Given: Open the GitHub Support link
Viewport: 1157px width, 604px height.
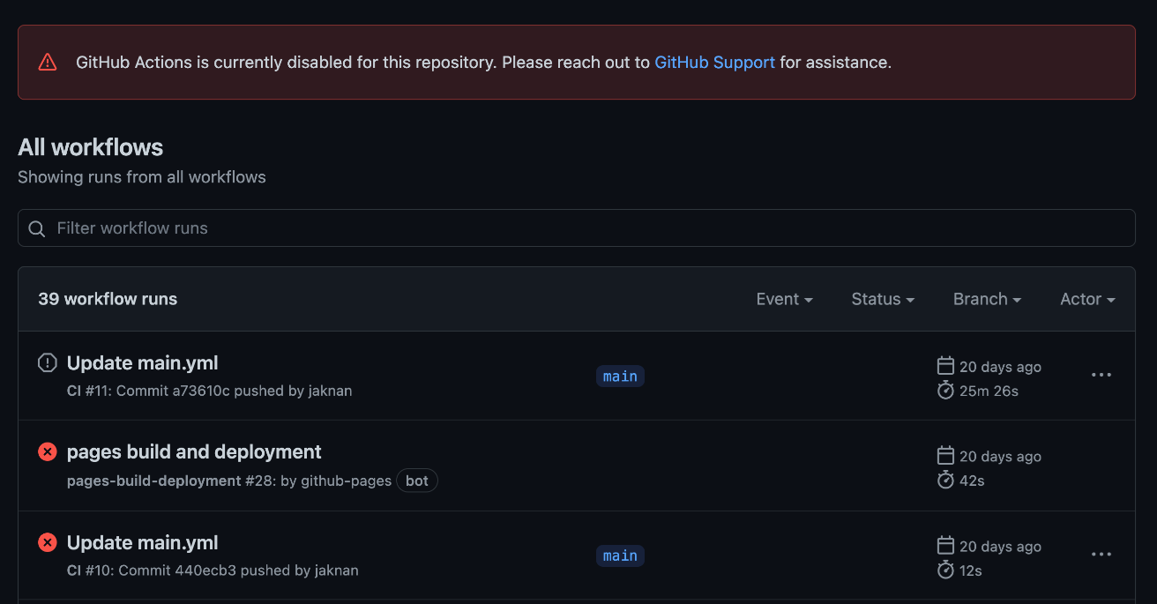Looking at the screenshot, I should 714,63.
